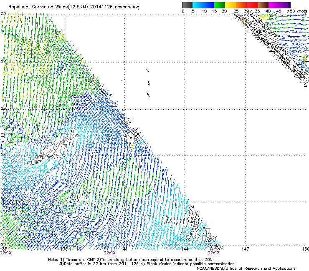Screen dimensions: 309x271
Task: Click the brown 35-40 knots legend swatch
Action: pos(263,5)
